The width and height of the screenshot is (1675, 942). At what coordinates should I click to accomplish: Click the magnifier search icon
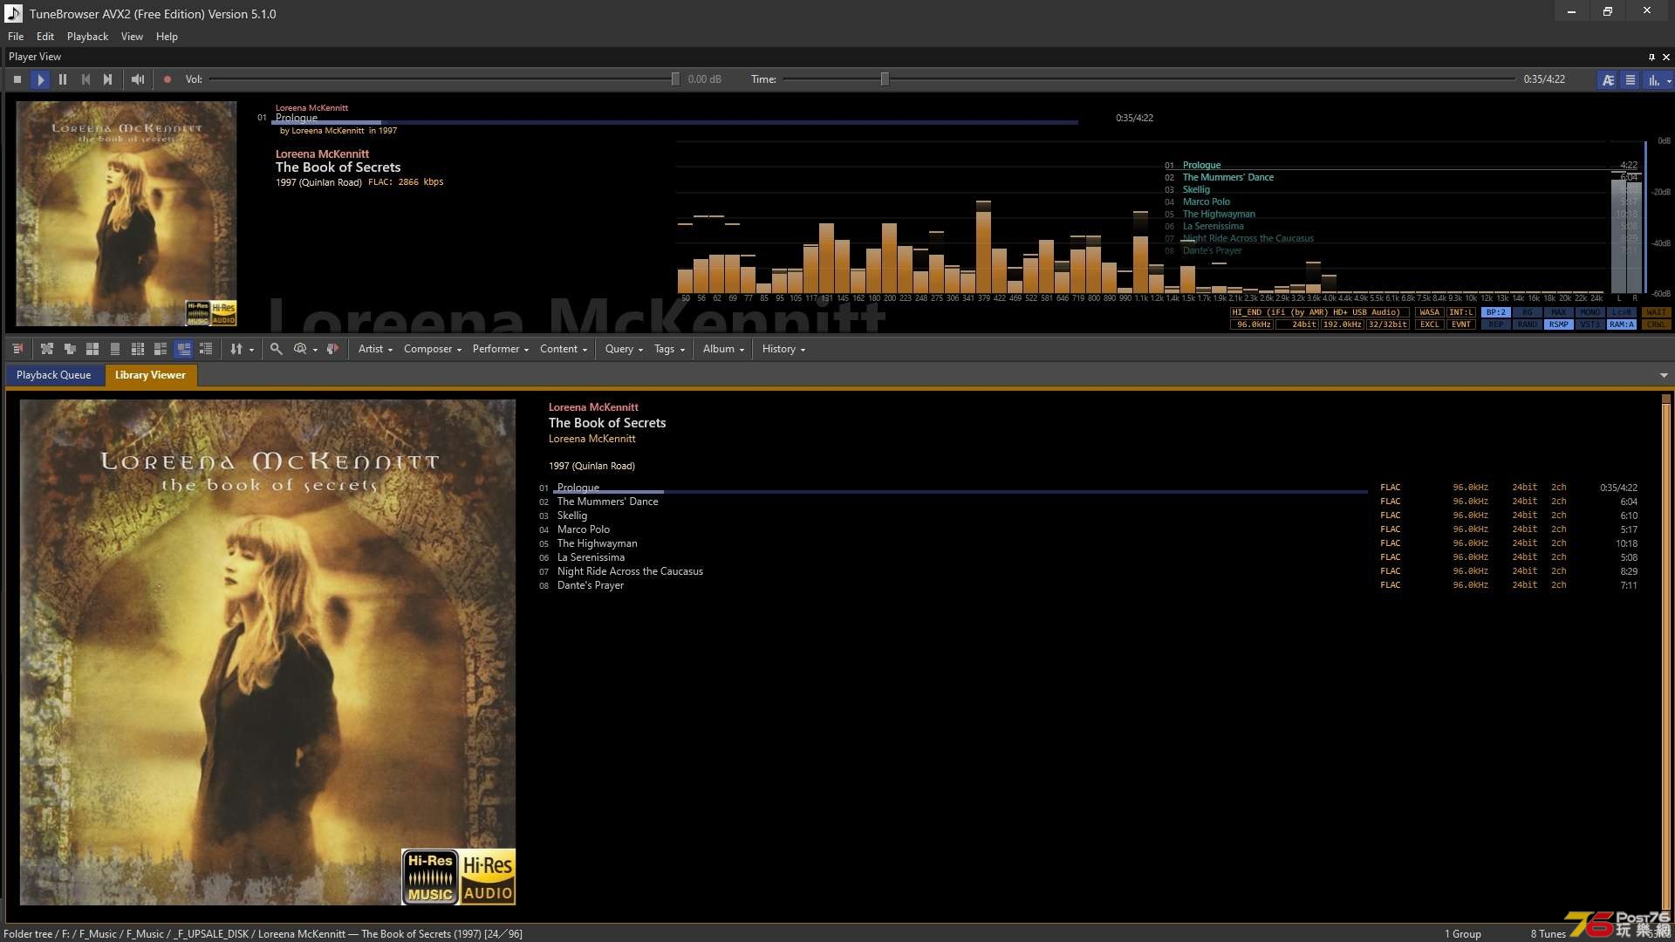coord(276,349)
